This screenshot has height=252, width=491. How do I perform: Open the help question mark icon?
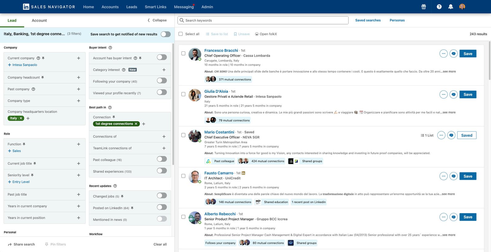point(439,7)
